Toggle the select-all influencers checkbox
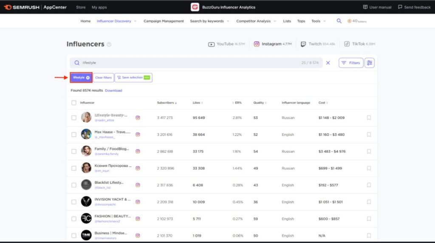This screenshot has width=435, height=243. 74,103
